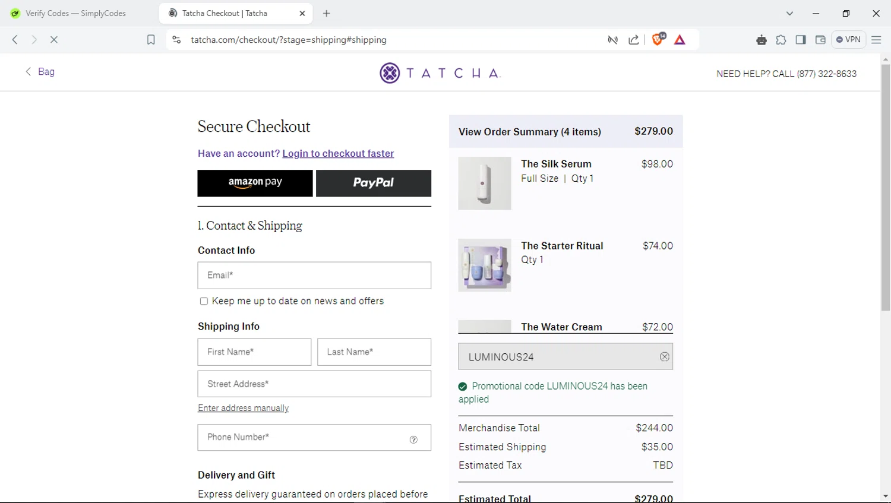The width and height of the screenshot is (891, 503).
Task: Open Leo AI assistant icon
Action: click(762, 40)
